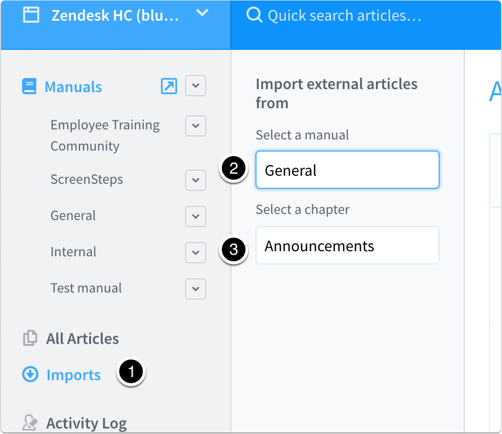Image resolution: width=502 pixels, height=434 pixels.
Task: Open the Zendesk HC site switcher chevron
Action: [202, 13]
